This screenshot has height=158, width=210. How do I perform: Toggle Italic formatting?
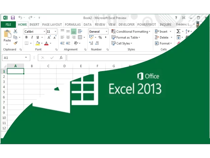coord(32,37)
